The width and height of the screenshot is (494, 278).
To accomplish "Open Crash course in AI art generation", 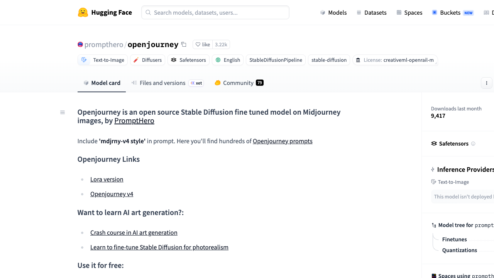I will [134, 232].
